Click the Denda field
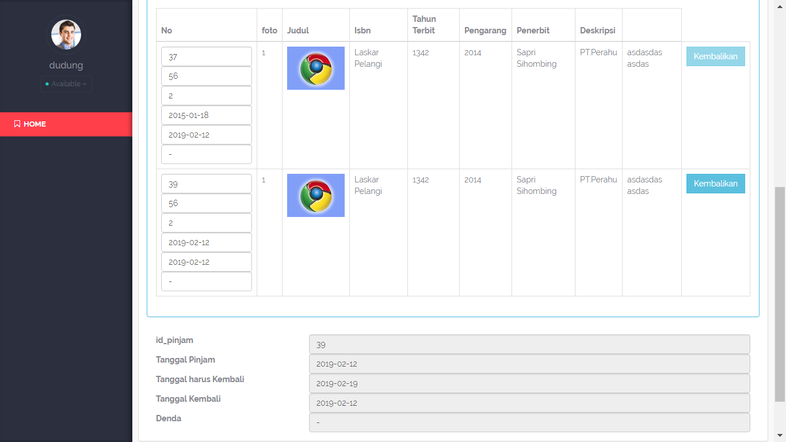786x442 pixels. [x=529, y=423]
